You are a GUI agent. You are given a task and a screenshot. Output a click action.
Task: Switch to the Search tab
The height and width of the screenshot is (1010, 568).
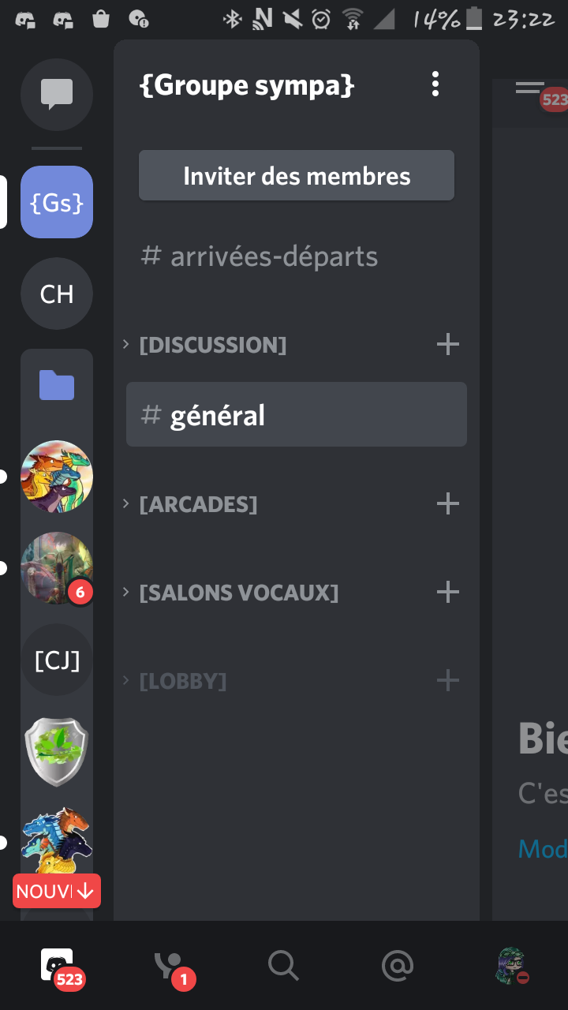pos(283,965)
